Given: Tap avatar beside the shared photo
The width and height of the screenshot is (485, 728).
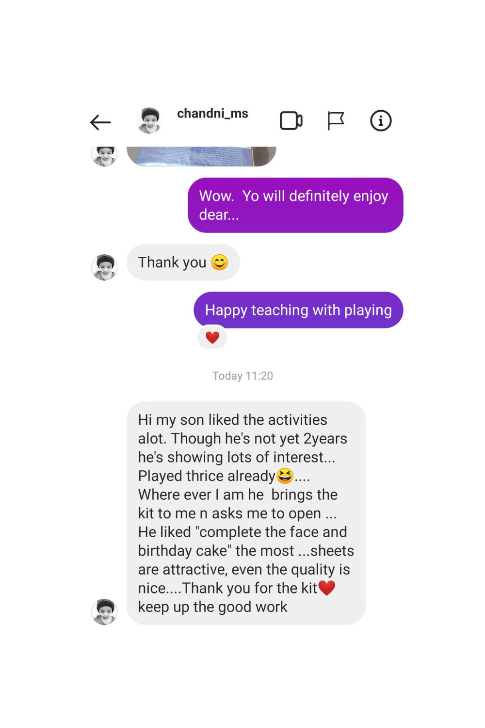Looking at the screenshot, I should pyautogui.click(x=104, y=155).
